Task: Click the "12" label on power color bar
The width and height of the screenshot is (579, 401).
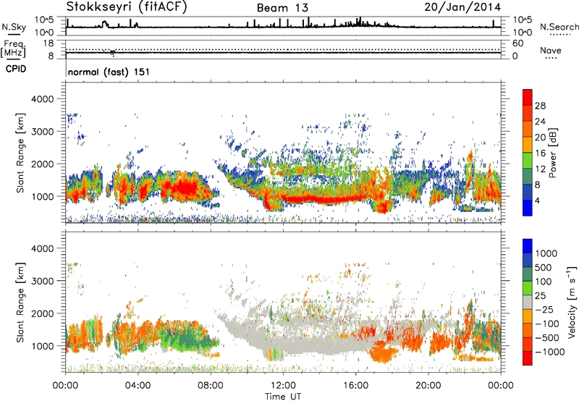Action: point(540,169)
